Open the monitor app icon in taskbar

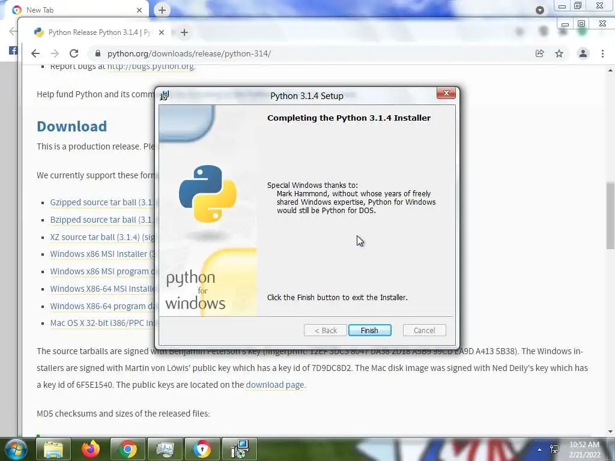[x=165, y=449]
